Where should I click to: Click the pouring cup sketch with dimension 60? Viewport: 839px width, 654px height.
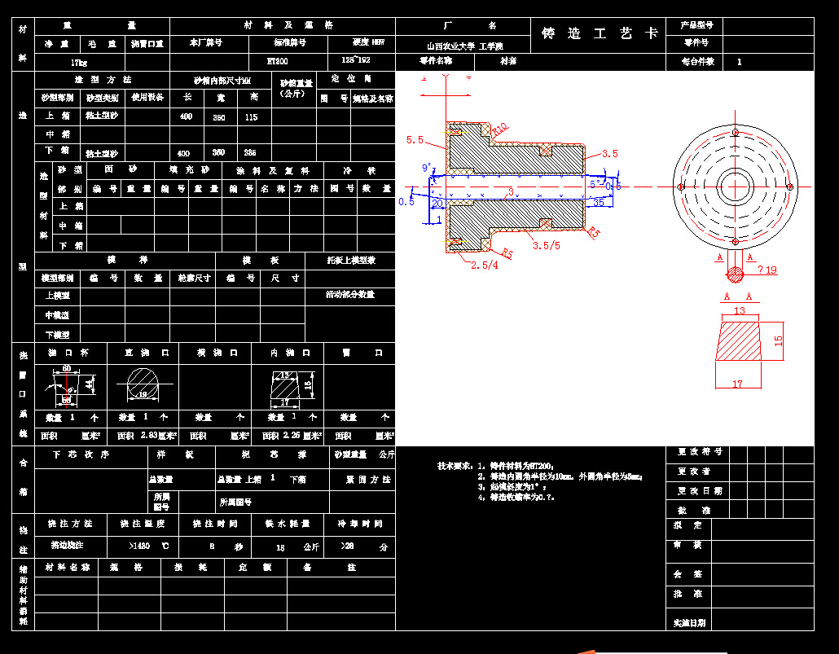(x=69, y=385)
